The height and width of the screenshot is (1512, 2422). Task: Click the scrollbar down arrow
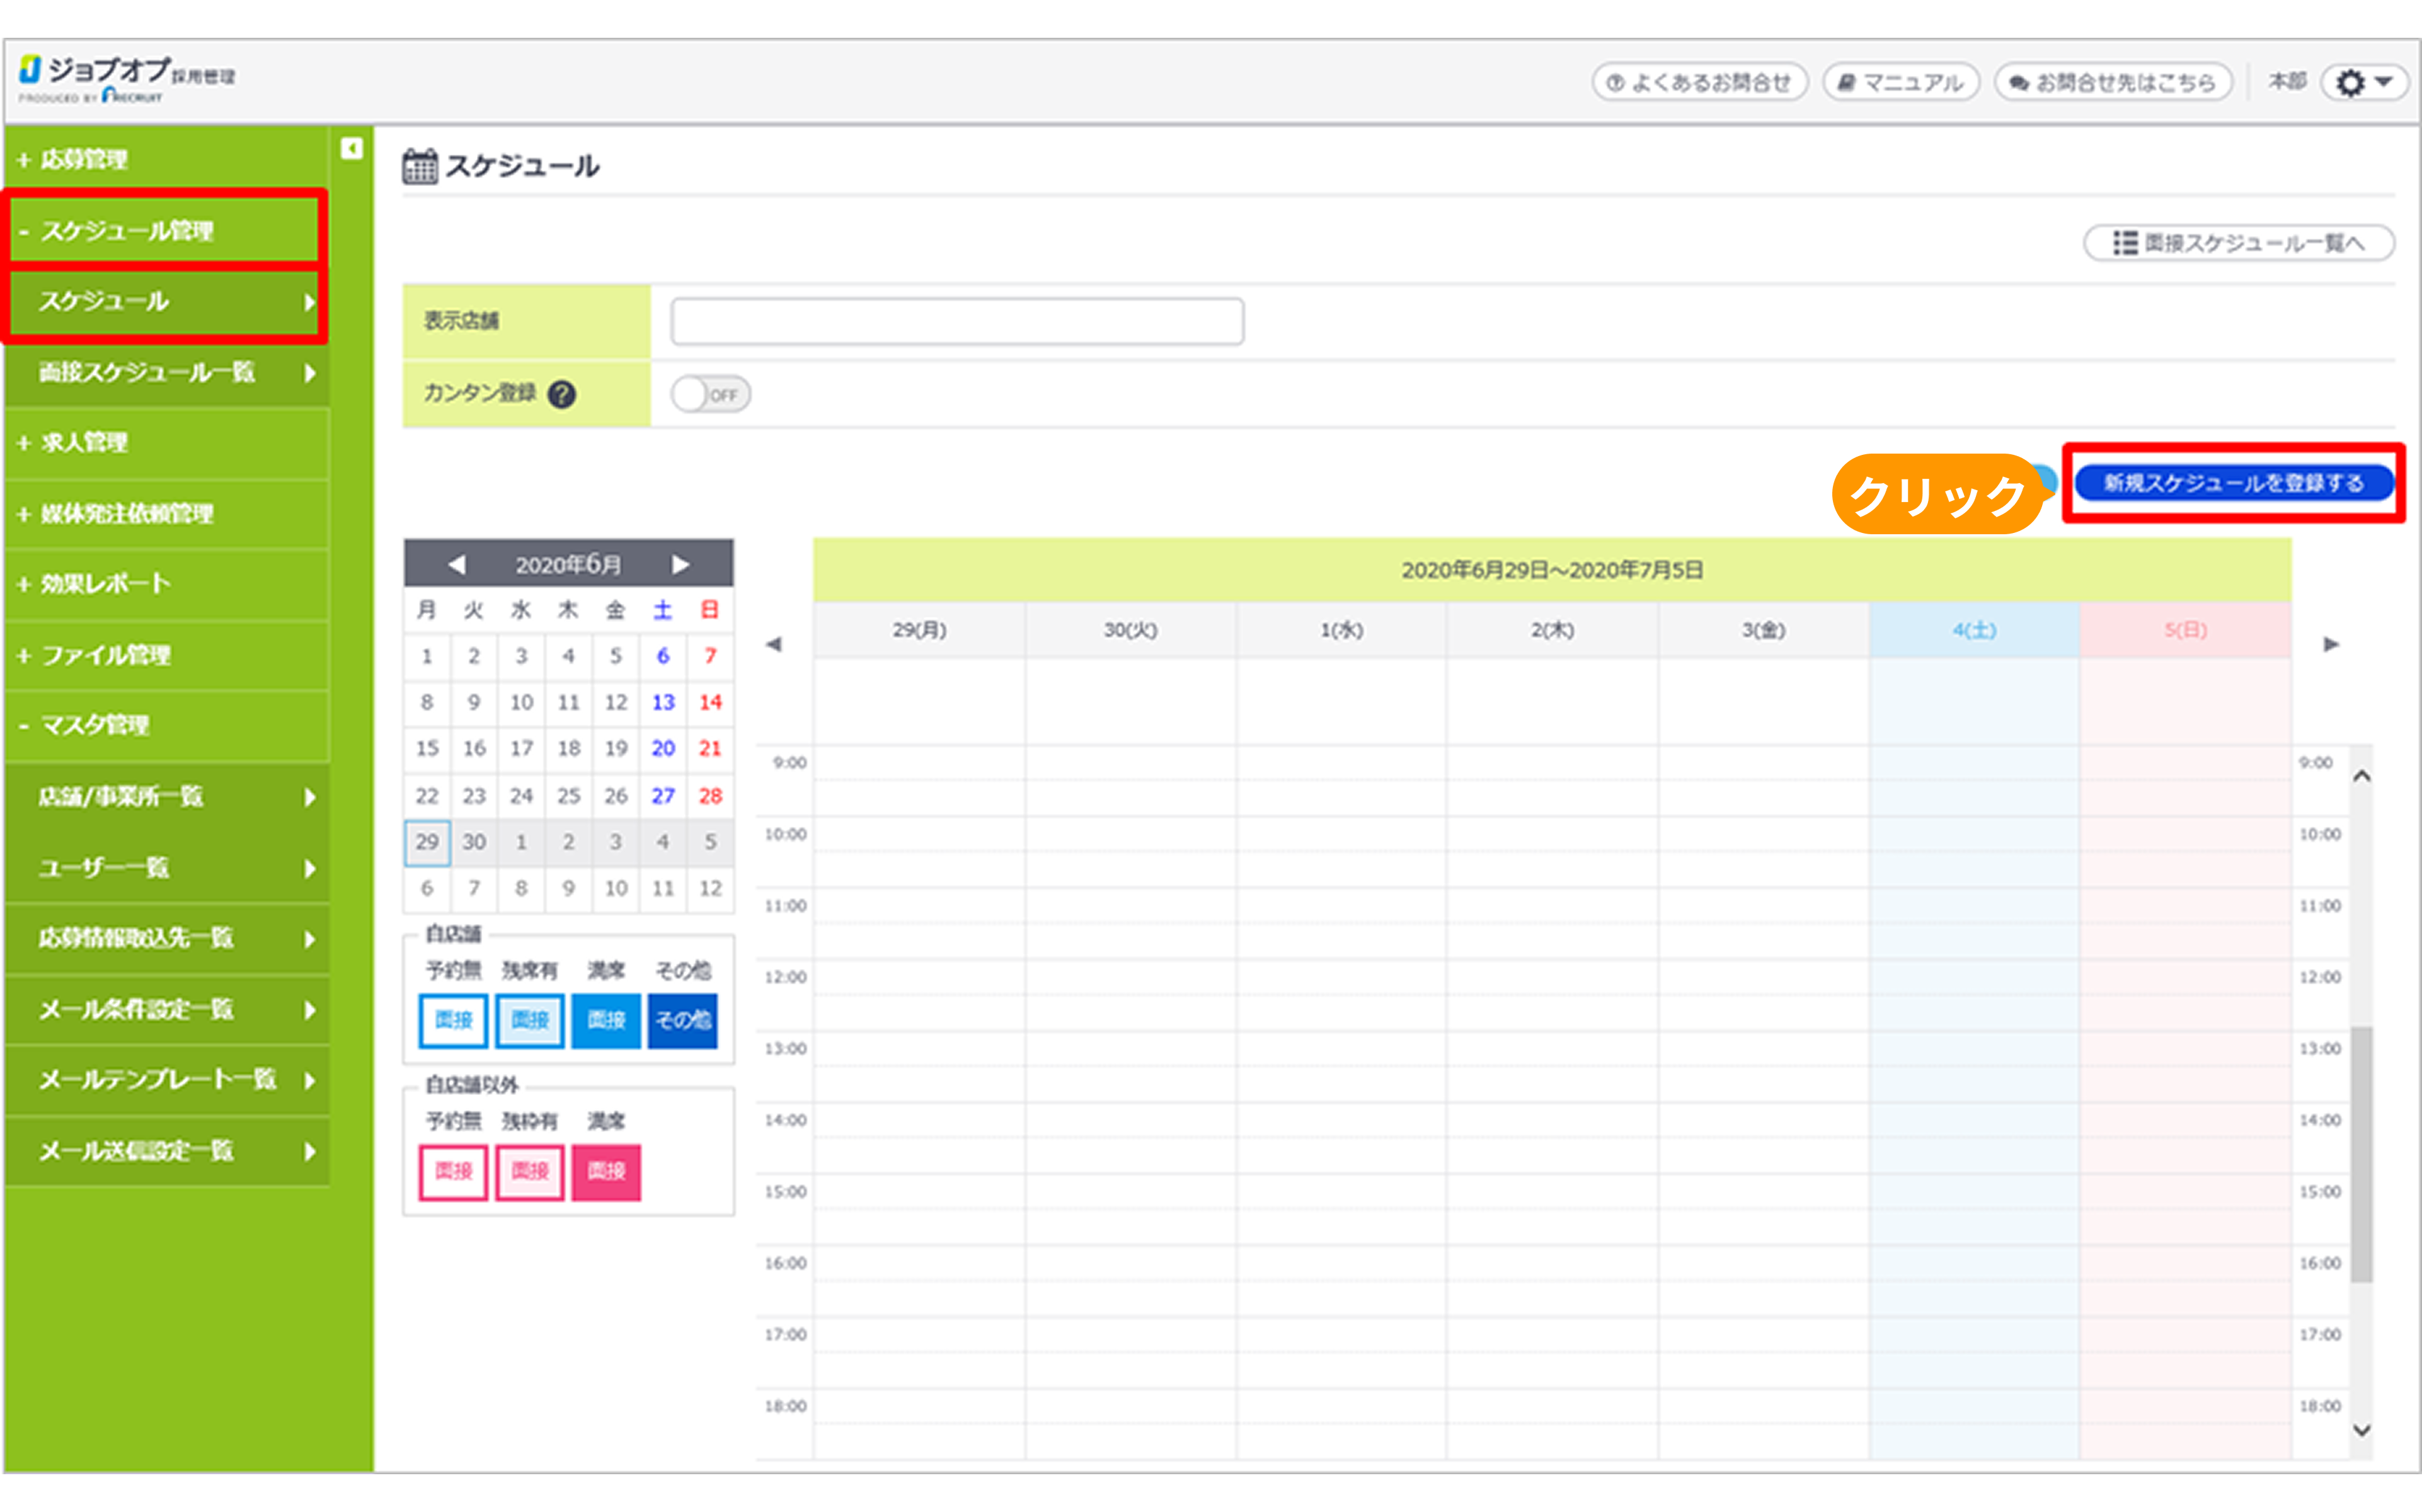click(2361, 1430)
